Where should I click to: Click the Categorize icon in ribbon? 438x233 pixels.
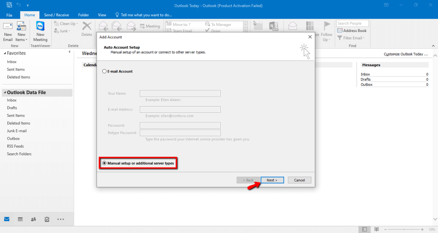click(310, 26)
